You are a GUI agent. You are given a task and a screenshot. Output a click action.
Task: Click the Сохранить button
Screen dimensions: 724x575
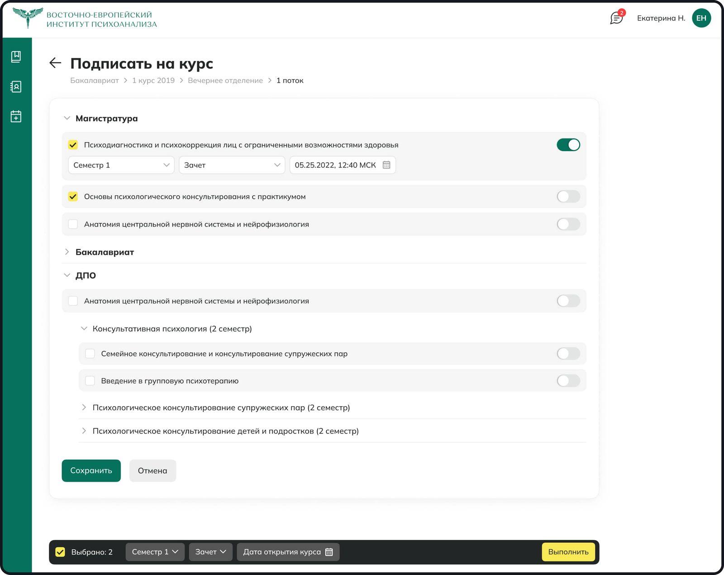[91, 470]
